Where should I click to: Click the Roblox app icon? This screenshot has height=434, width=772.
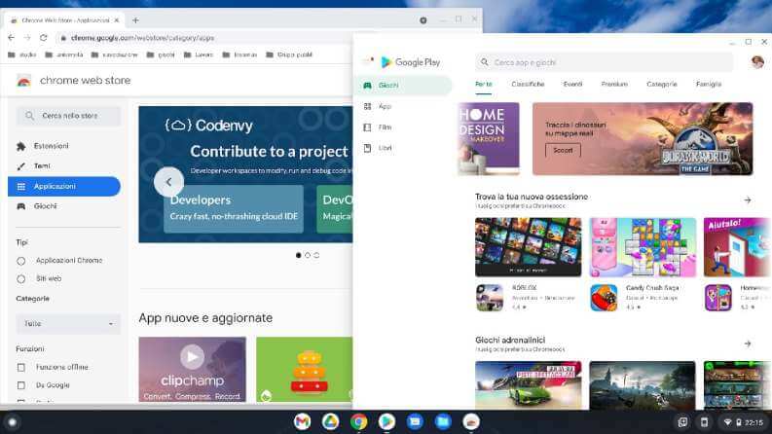pos(490,297)
